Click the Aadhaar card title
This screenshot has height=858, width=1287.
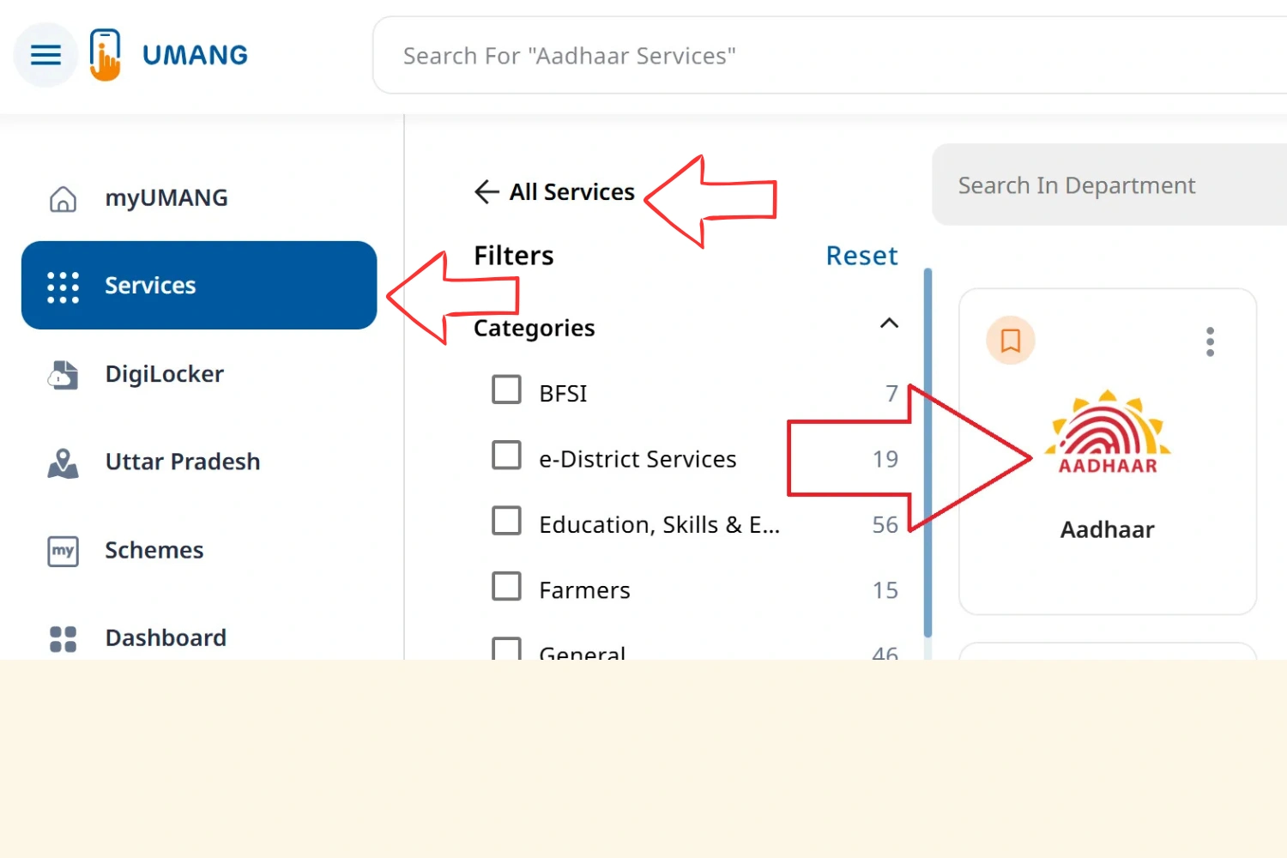[1107, 529]
